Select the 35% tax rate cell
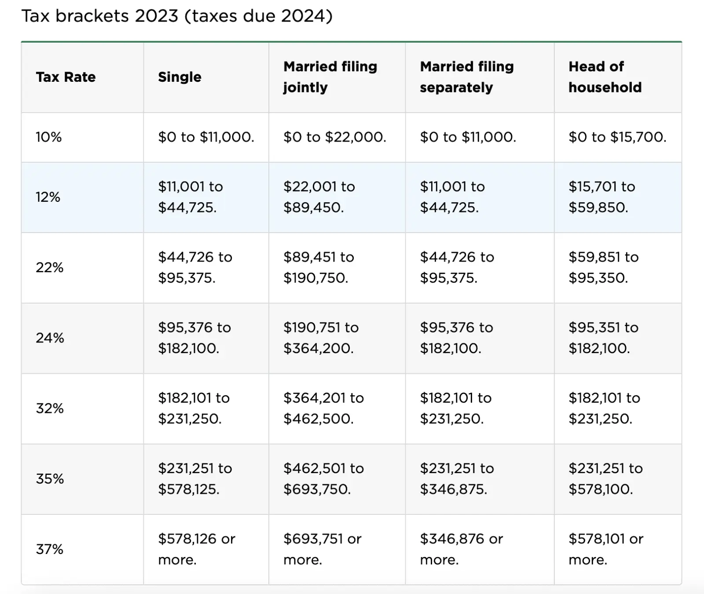 point(50,478)
